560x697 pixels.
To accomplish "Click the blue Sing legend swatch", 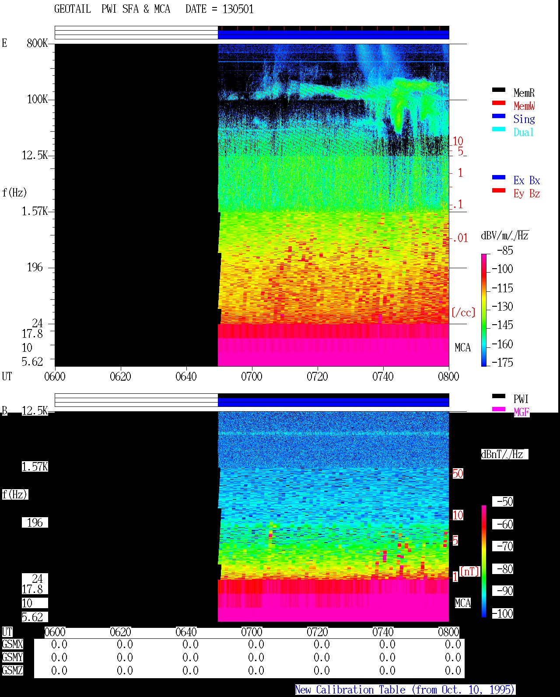I will (x=499, y=116).
